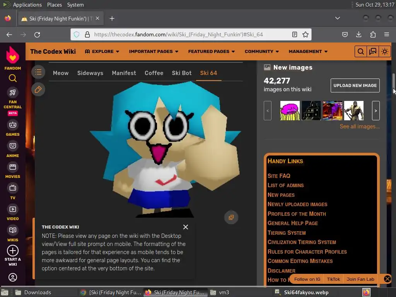Open the Places menu
The image size is (396, 297).
click(x=54, y=5)
